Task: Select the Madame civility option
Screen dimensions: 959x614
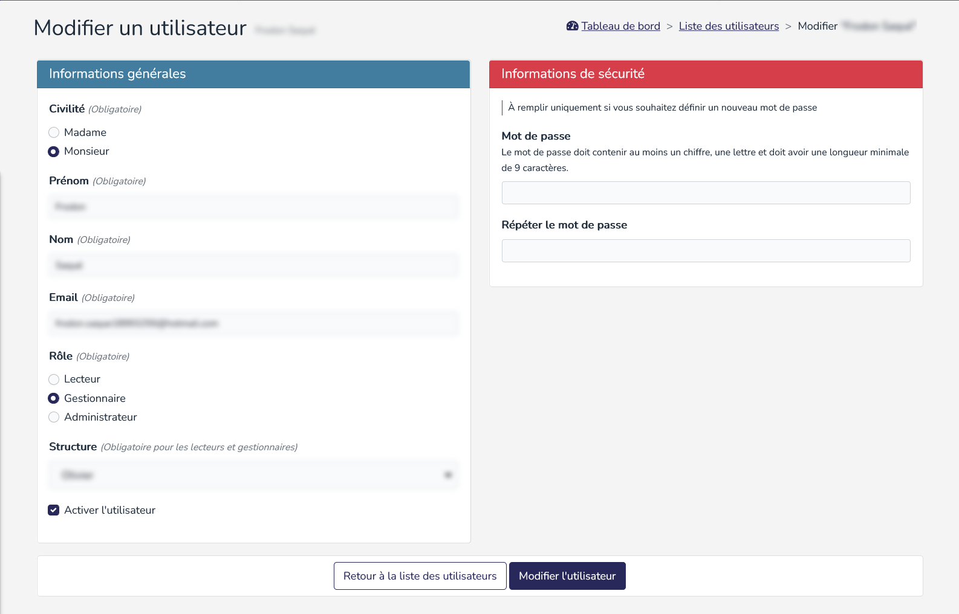Action: click(x=54, y=132)
